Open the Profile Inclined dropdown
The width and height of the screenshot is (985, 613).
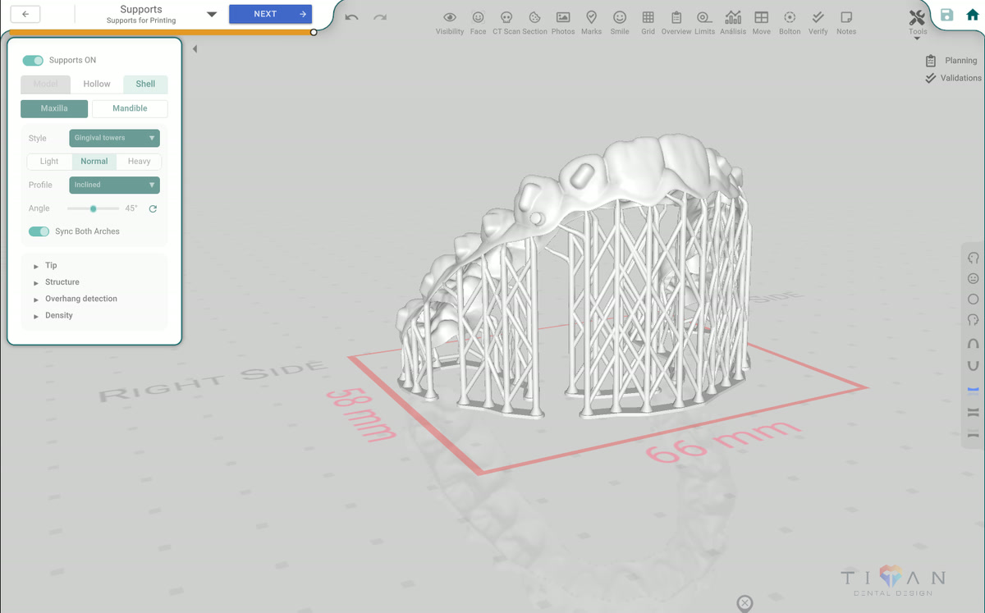(114, 185)
